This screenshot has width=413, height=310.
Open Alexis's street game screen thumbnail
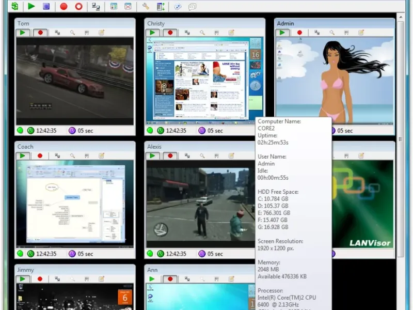(201, 204)
